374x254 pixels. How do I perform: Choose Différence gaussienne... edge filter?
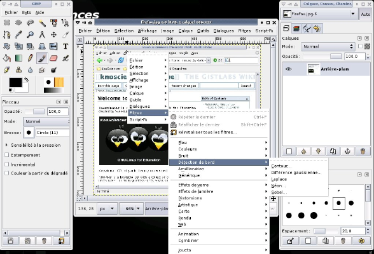click(x=296, y=173)
